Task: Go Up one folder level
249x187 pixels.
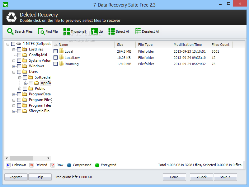Action: coord(95,31)
